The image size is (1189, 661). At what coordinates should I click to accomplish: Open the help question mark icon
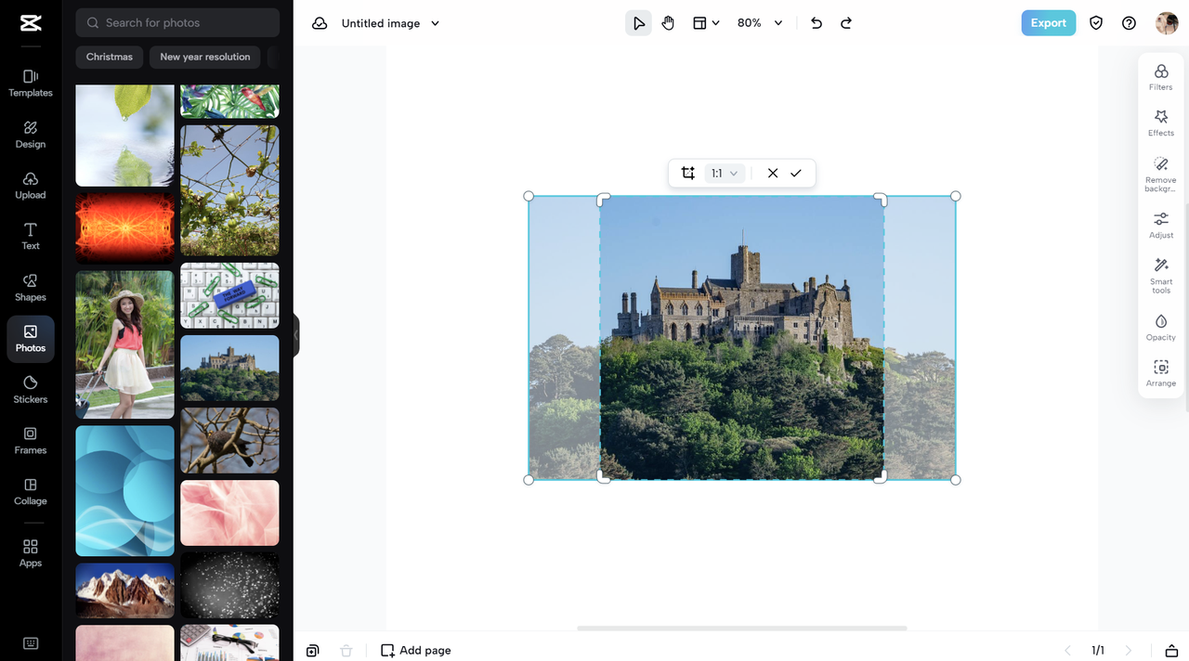coord(1129,23)
